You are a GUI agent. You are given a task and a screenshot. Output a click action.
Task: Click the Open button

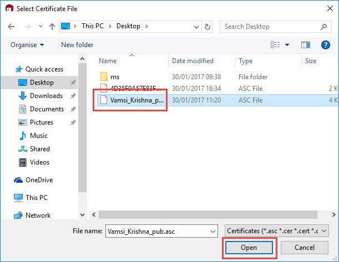pos(249,248)
